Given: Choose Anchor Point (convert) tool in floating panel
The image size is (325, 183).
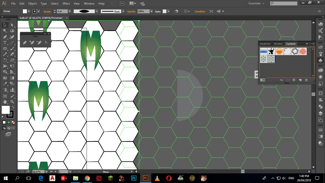Looking at the screenshot, I should pyautogui.click(x=46, y=43).
